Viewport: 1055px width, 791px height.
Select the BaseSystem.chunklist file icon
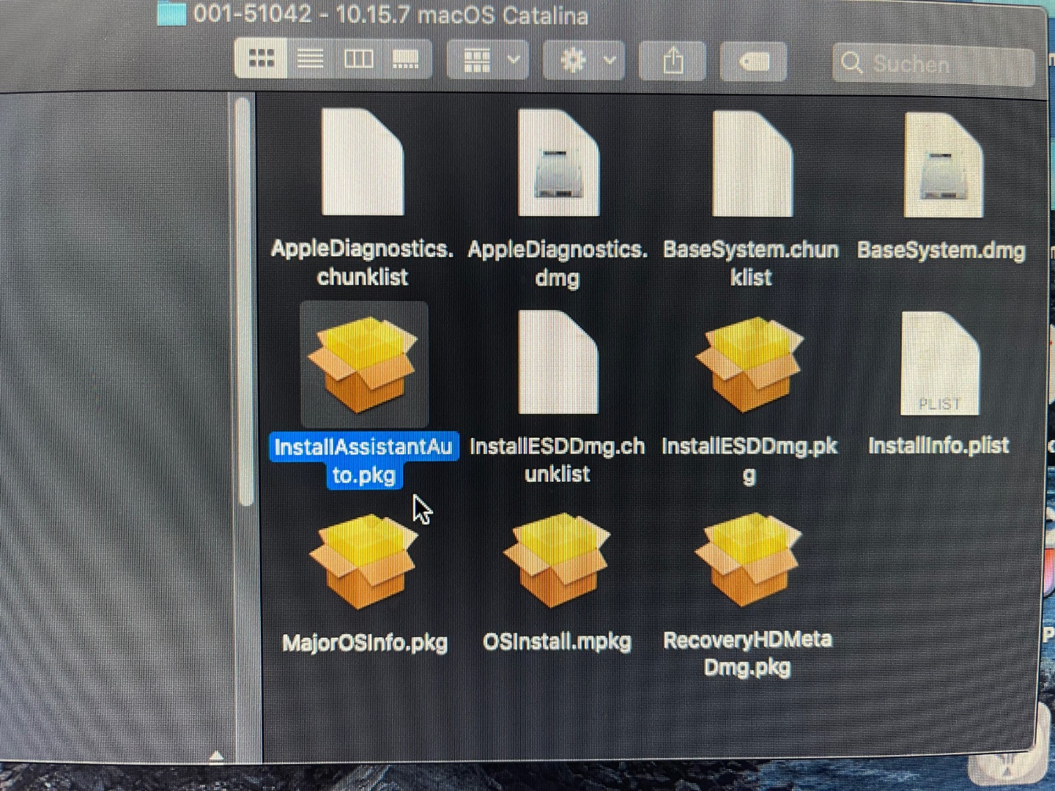click(x=752, y=164)
